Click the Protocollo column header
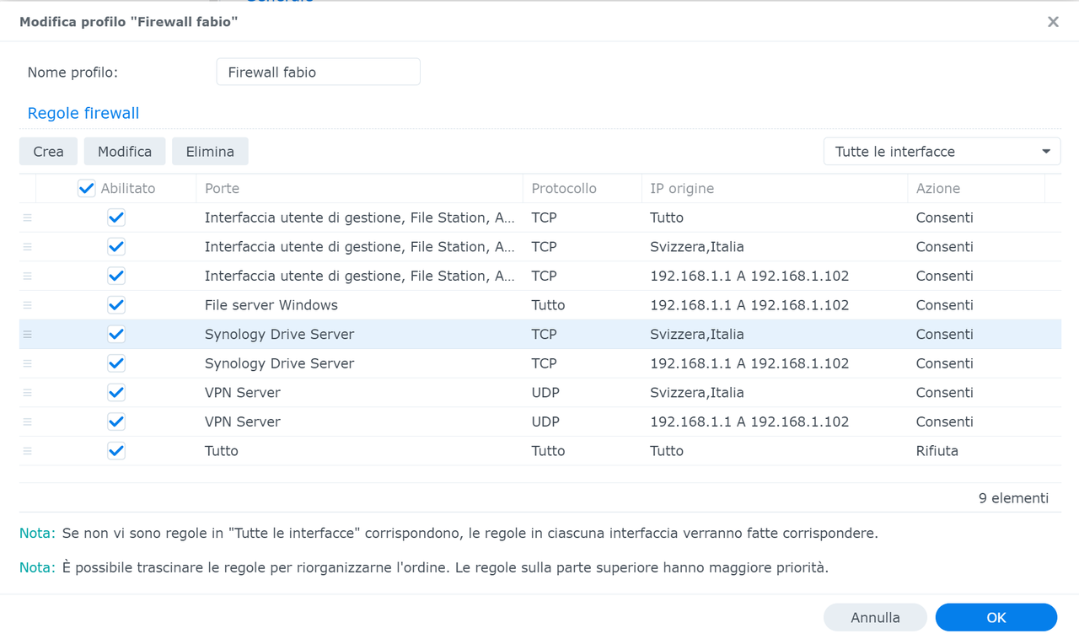 [x=582, y=189]
